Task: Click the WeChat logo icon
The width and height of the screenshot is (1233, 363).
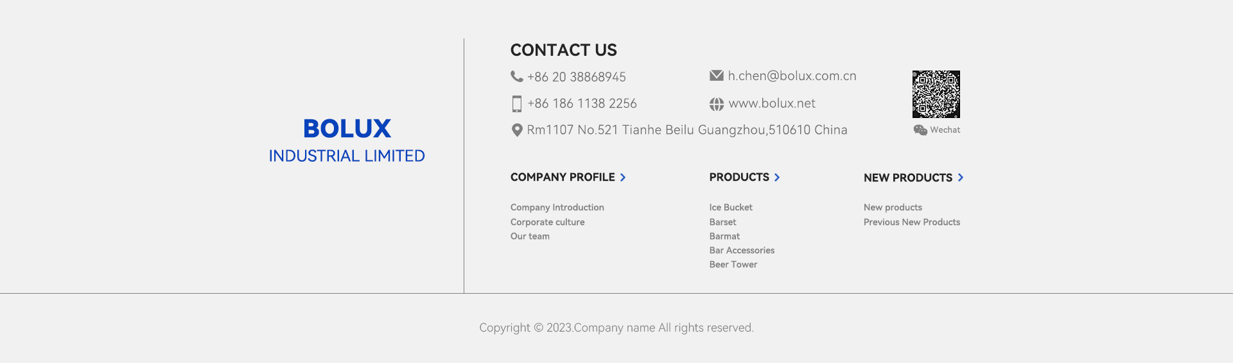Action: coord(920,130)
